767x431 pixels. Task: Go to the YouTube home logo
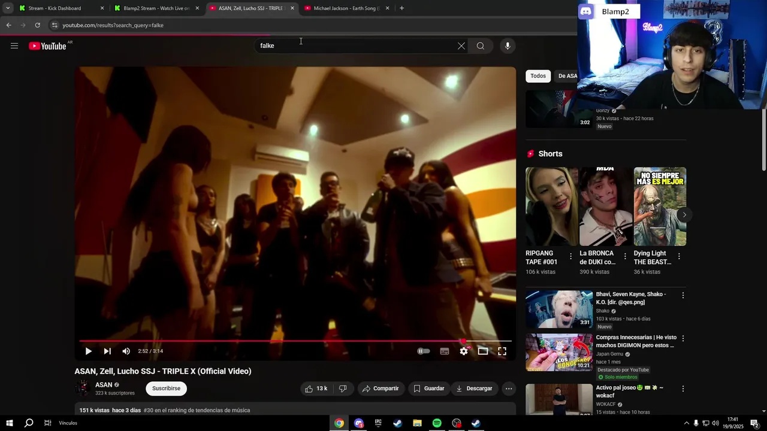[47, 46]
